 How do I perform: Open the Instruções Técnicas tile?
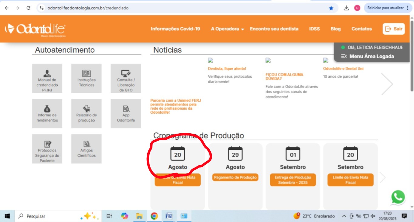[x=86, y=78]
